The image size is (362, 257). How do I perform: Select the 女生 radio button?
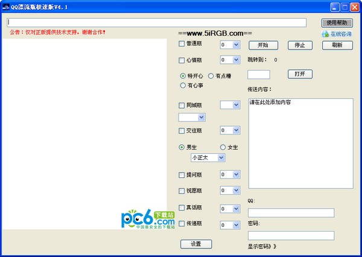tap(223, 147)
